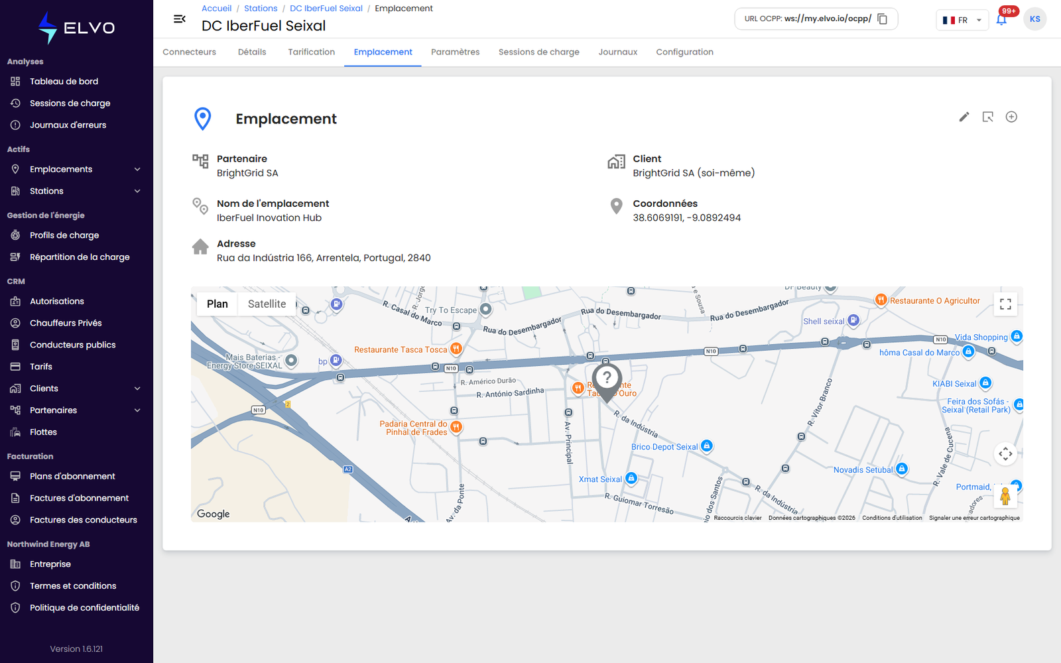This screenshot has height=663, width=1061.
Task: Open the Brico Depot Seixal map pin
Action: click(707, 446)
